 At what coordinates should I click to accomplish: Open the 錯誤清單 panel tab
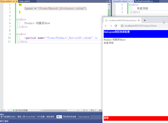(51, 117)
